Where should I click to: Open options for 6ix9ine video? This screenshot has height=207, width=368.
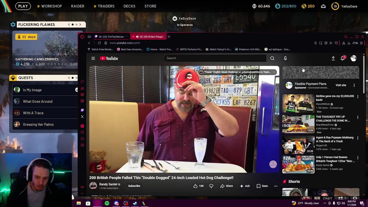pyautogui.click(x=358, y=97)
